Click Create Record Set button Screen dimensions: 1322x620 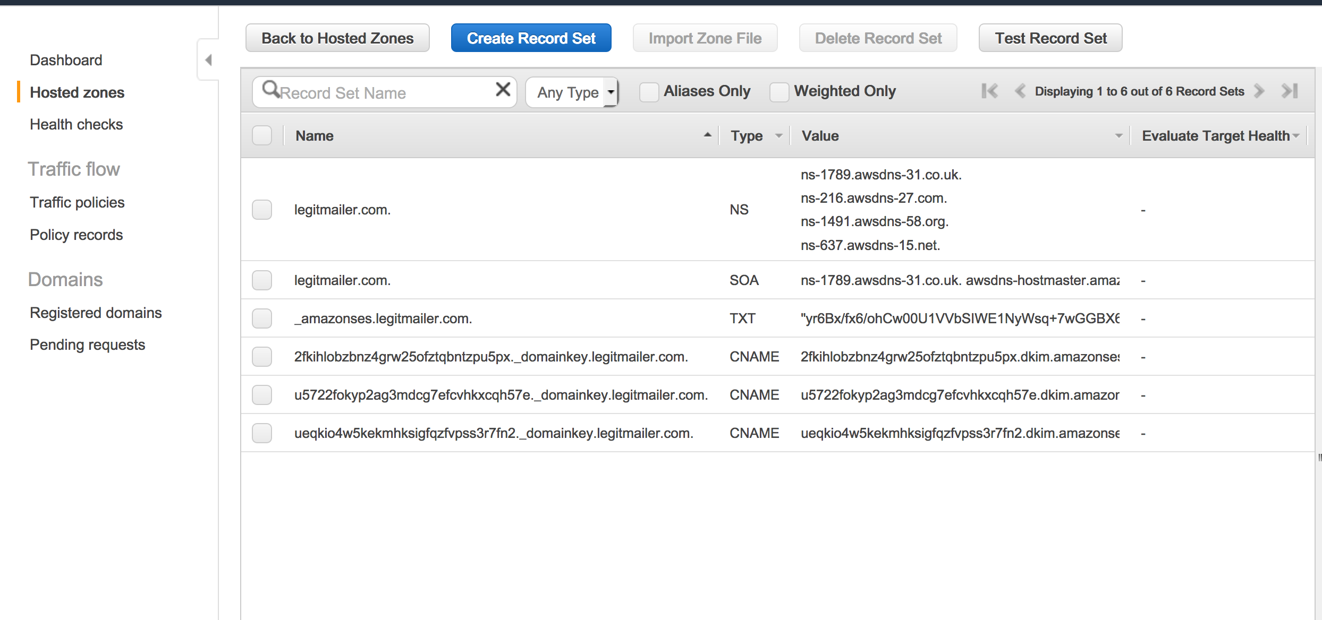[531, 38]
